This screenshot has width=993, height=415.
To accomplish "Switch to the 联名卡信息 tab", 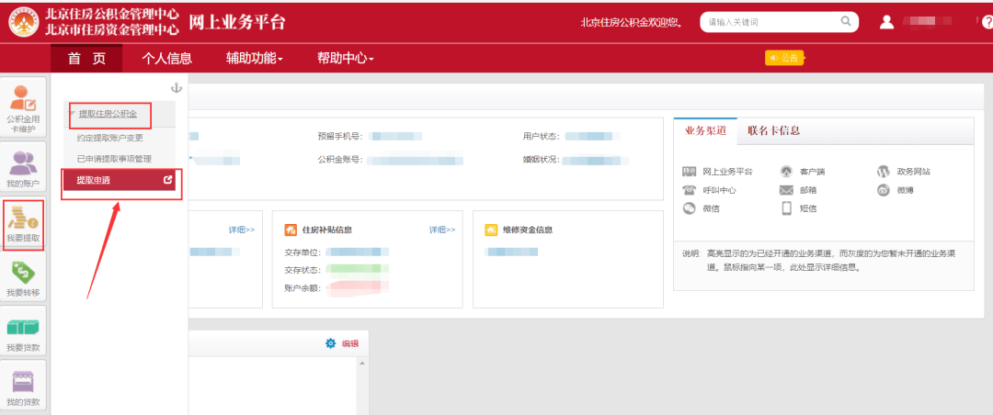I will (x=772, y=130).
